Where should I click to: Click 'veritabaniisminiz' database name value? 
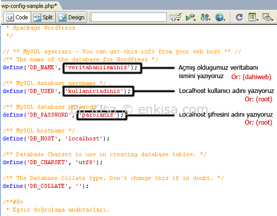point(97,67)
